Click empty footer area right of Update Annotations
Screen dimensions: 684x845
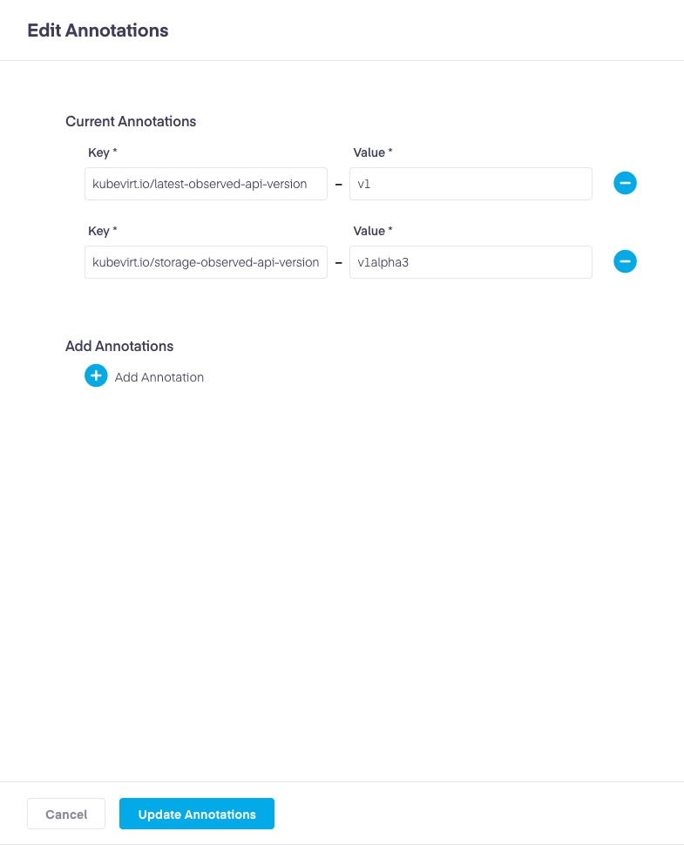pyautogui.click(x=479, y=815)
